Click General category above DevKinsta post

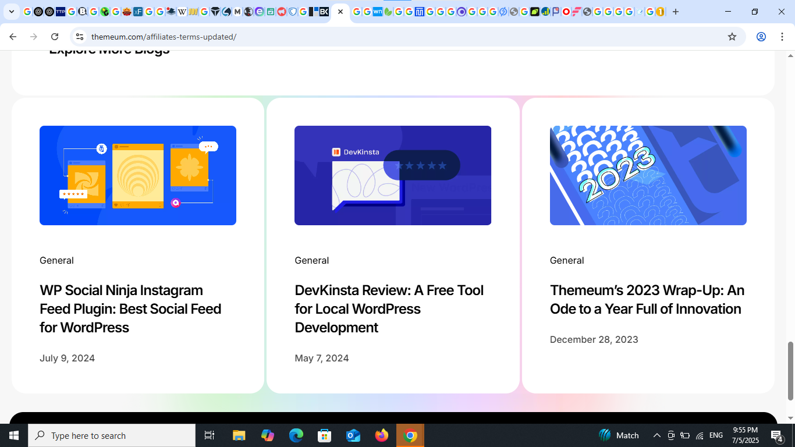312,260
